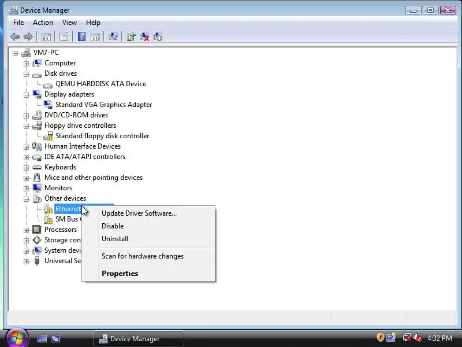The width and height of the screenshot is (462, 347).
Task: Expand the Processors category
Action: coord(26,230)
